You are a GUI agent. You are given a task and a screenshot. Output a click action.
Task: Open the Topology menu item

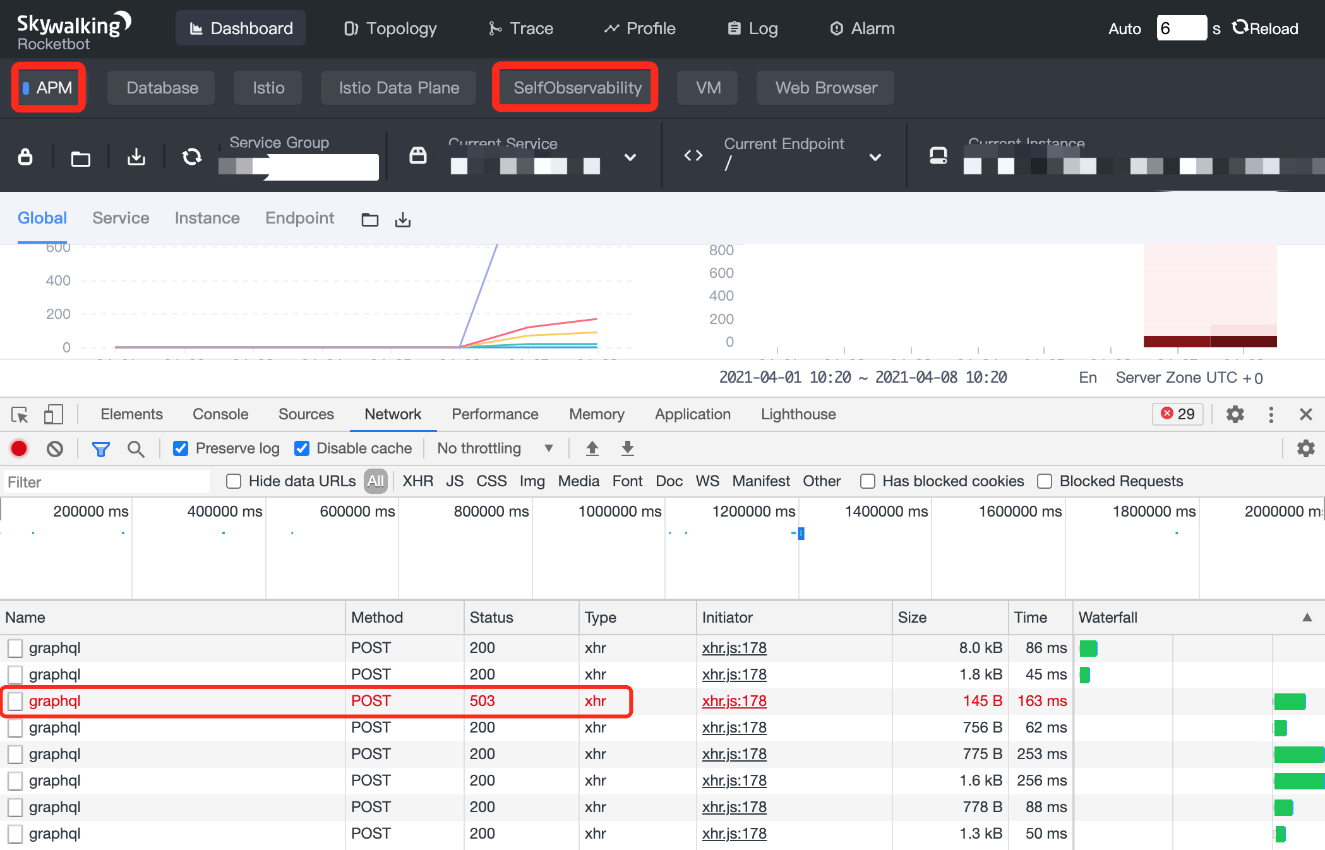[x=390, y=28]
